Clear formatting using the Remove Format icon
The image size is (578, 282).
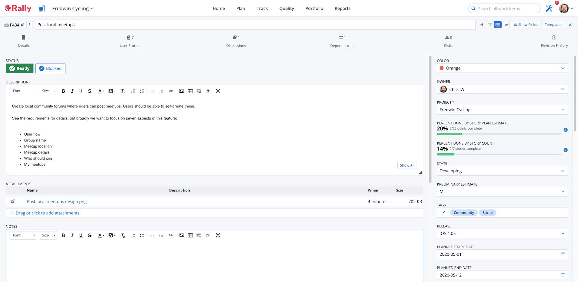tap(123, 91)
